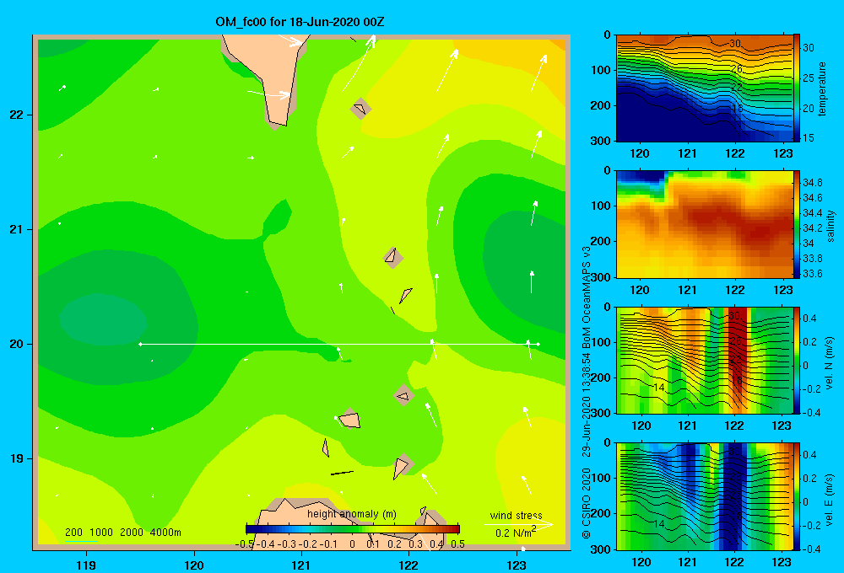This screenshot has height=573, width=844.
Task: Select the temperature color scale bar
Action: 797,88
